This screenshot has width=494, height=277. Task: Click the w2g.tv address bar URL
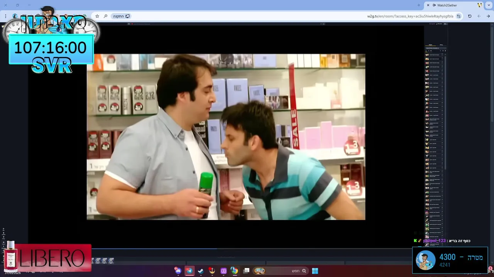[x=410, y=16]
